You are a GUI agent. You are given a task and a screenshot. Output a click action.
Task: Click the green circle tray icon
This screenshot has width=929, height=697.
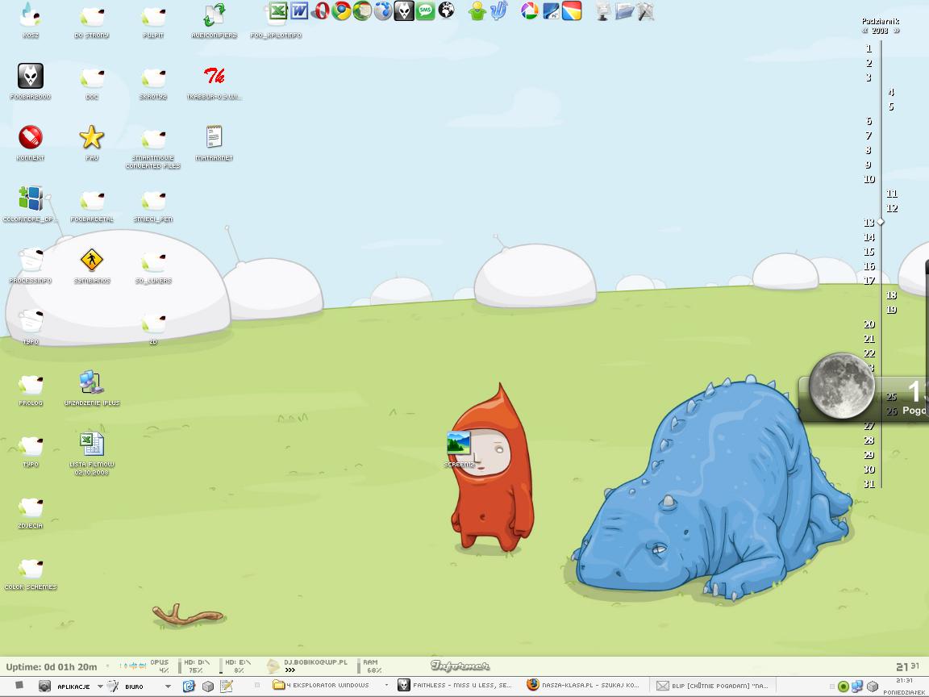[843, 687]
